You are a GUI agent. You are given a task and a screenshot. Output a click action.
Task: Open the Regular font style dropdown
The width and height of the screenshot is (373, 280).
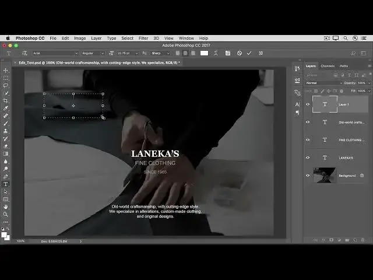tap(93, 53)
